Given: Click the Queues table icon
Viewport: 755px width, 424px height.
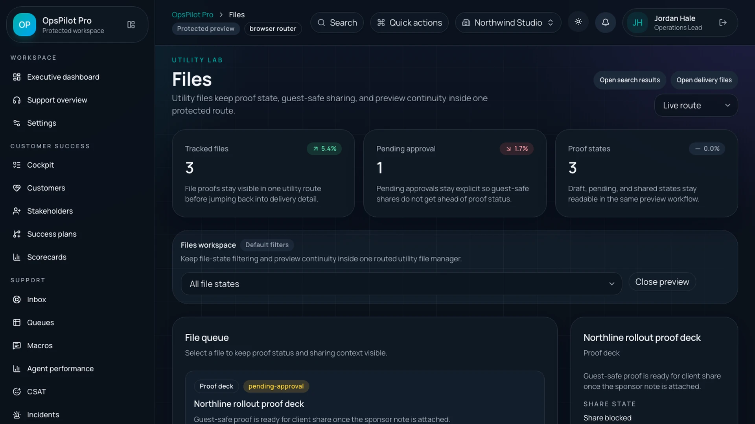Looking at the screenshot, I should [17, 322].
